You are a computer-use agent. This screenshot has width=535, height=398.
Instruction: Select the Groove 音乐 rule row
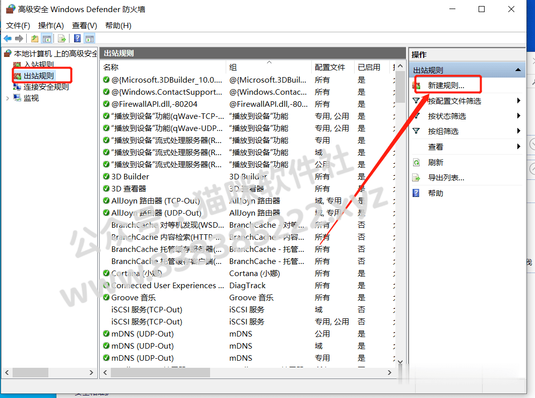[x=247, y=298]
